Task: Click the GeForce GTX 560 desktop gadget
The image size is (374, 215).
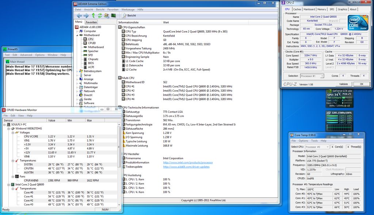Action: coord(340,98)
